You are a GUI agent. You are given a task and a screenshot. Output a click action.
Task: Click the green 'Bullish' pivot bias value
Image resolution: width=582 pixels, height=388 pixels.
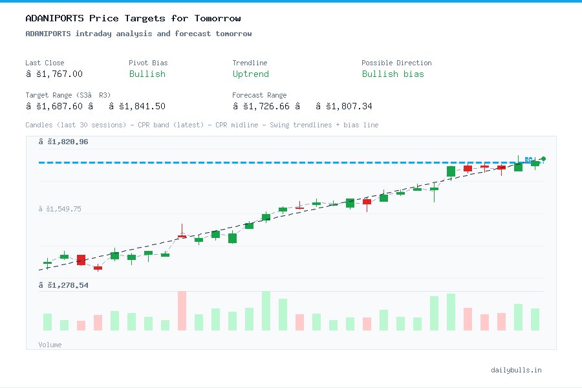pos(147,74)
